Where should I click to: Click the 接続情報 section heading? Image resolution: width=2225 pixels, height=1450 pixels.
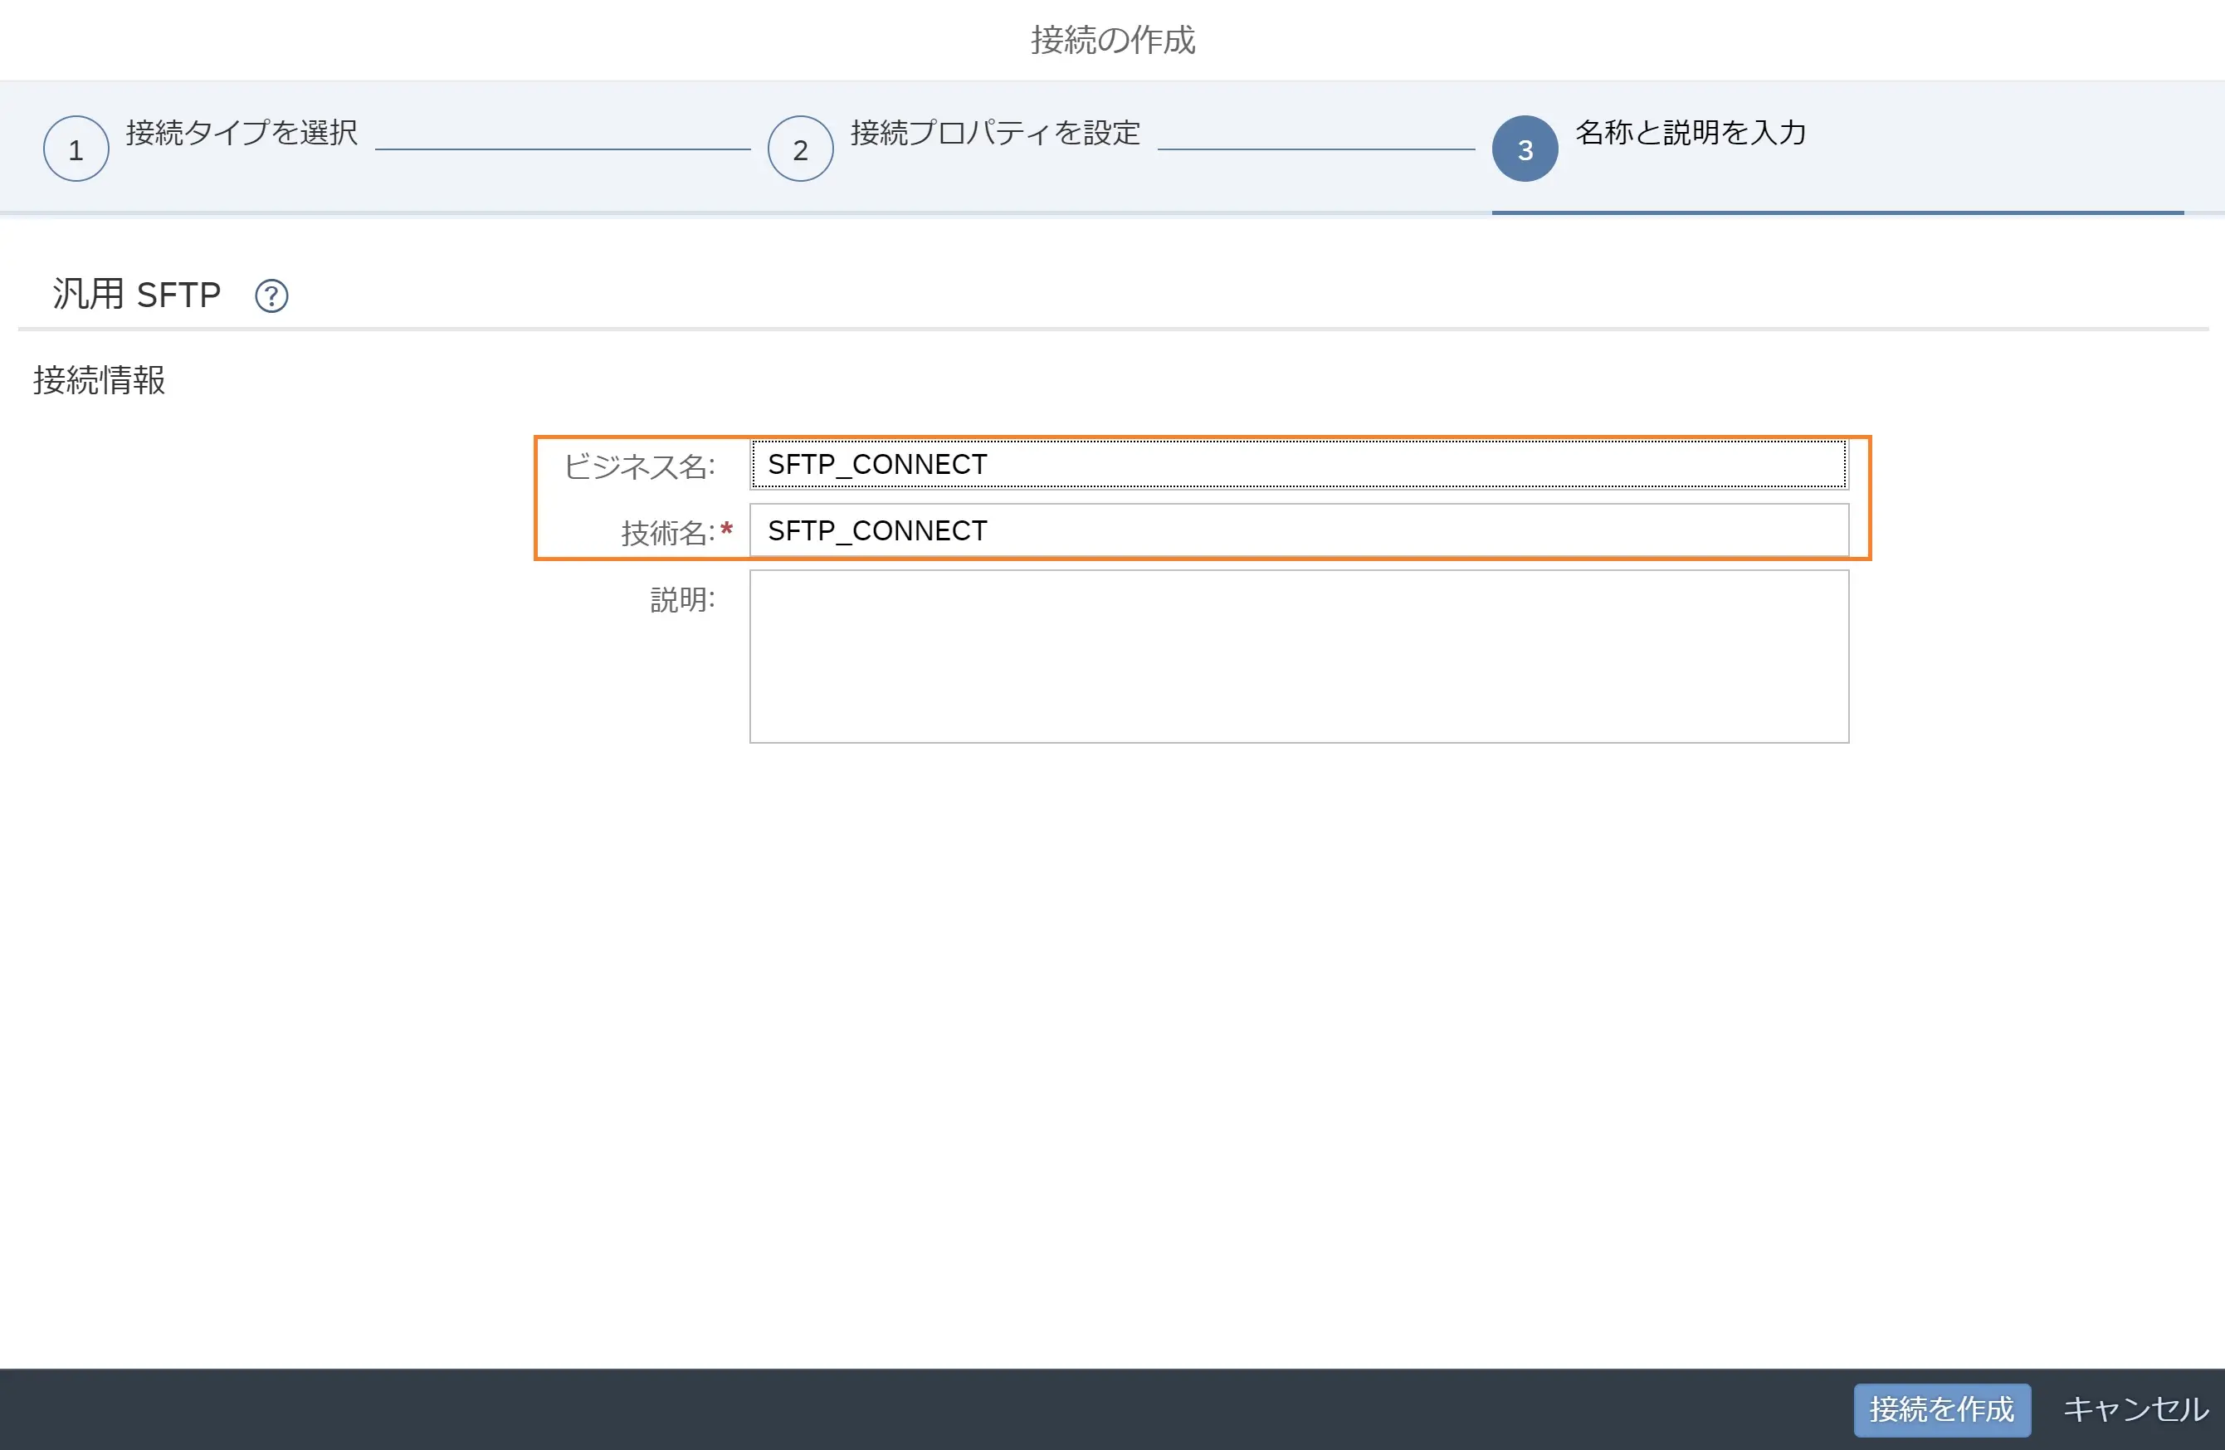(x=99, y=380)
